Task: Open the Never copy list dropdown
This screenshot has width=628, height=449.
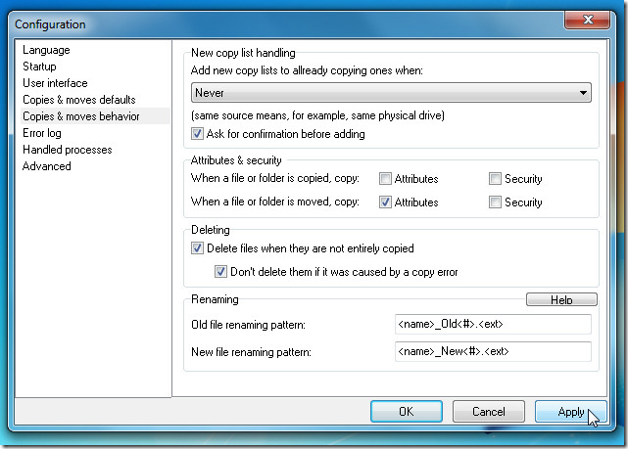Action: [x=391, y=93]
